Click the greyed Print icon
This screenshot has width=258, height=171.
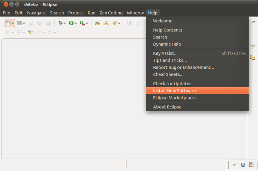click(48, 23)
